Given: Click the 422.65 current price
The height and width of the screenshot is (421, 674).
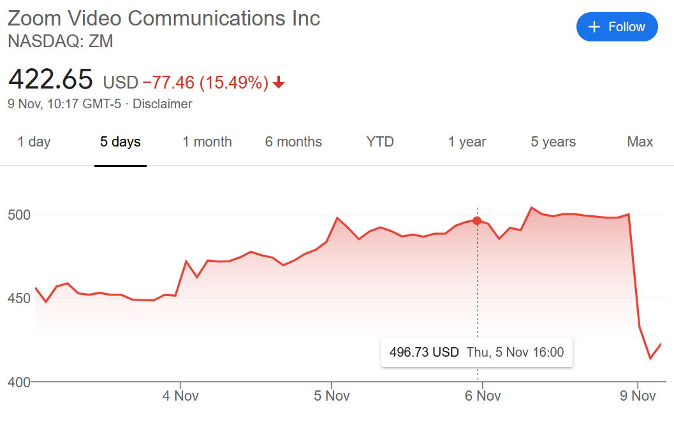Looking at the screenshot, I should (x=50, y=80).
